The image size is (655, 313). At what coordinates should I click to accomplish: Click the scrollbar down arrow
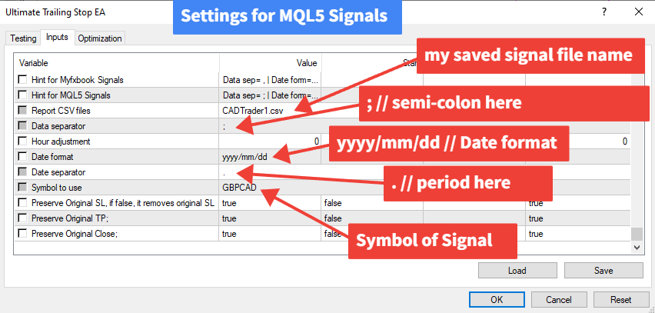(637, 248)
